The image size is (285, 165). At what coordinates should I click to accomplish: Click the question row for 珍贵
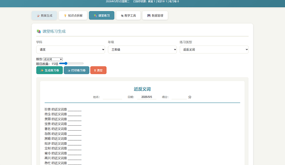coord(63,109)
